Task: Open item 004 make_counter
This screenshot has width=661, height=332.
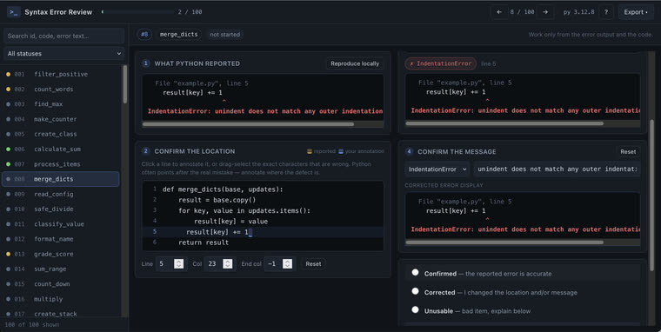Action: click(61, 119)
